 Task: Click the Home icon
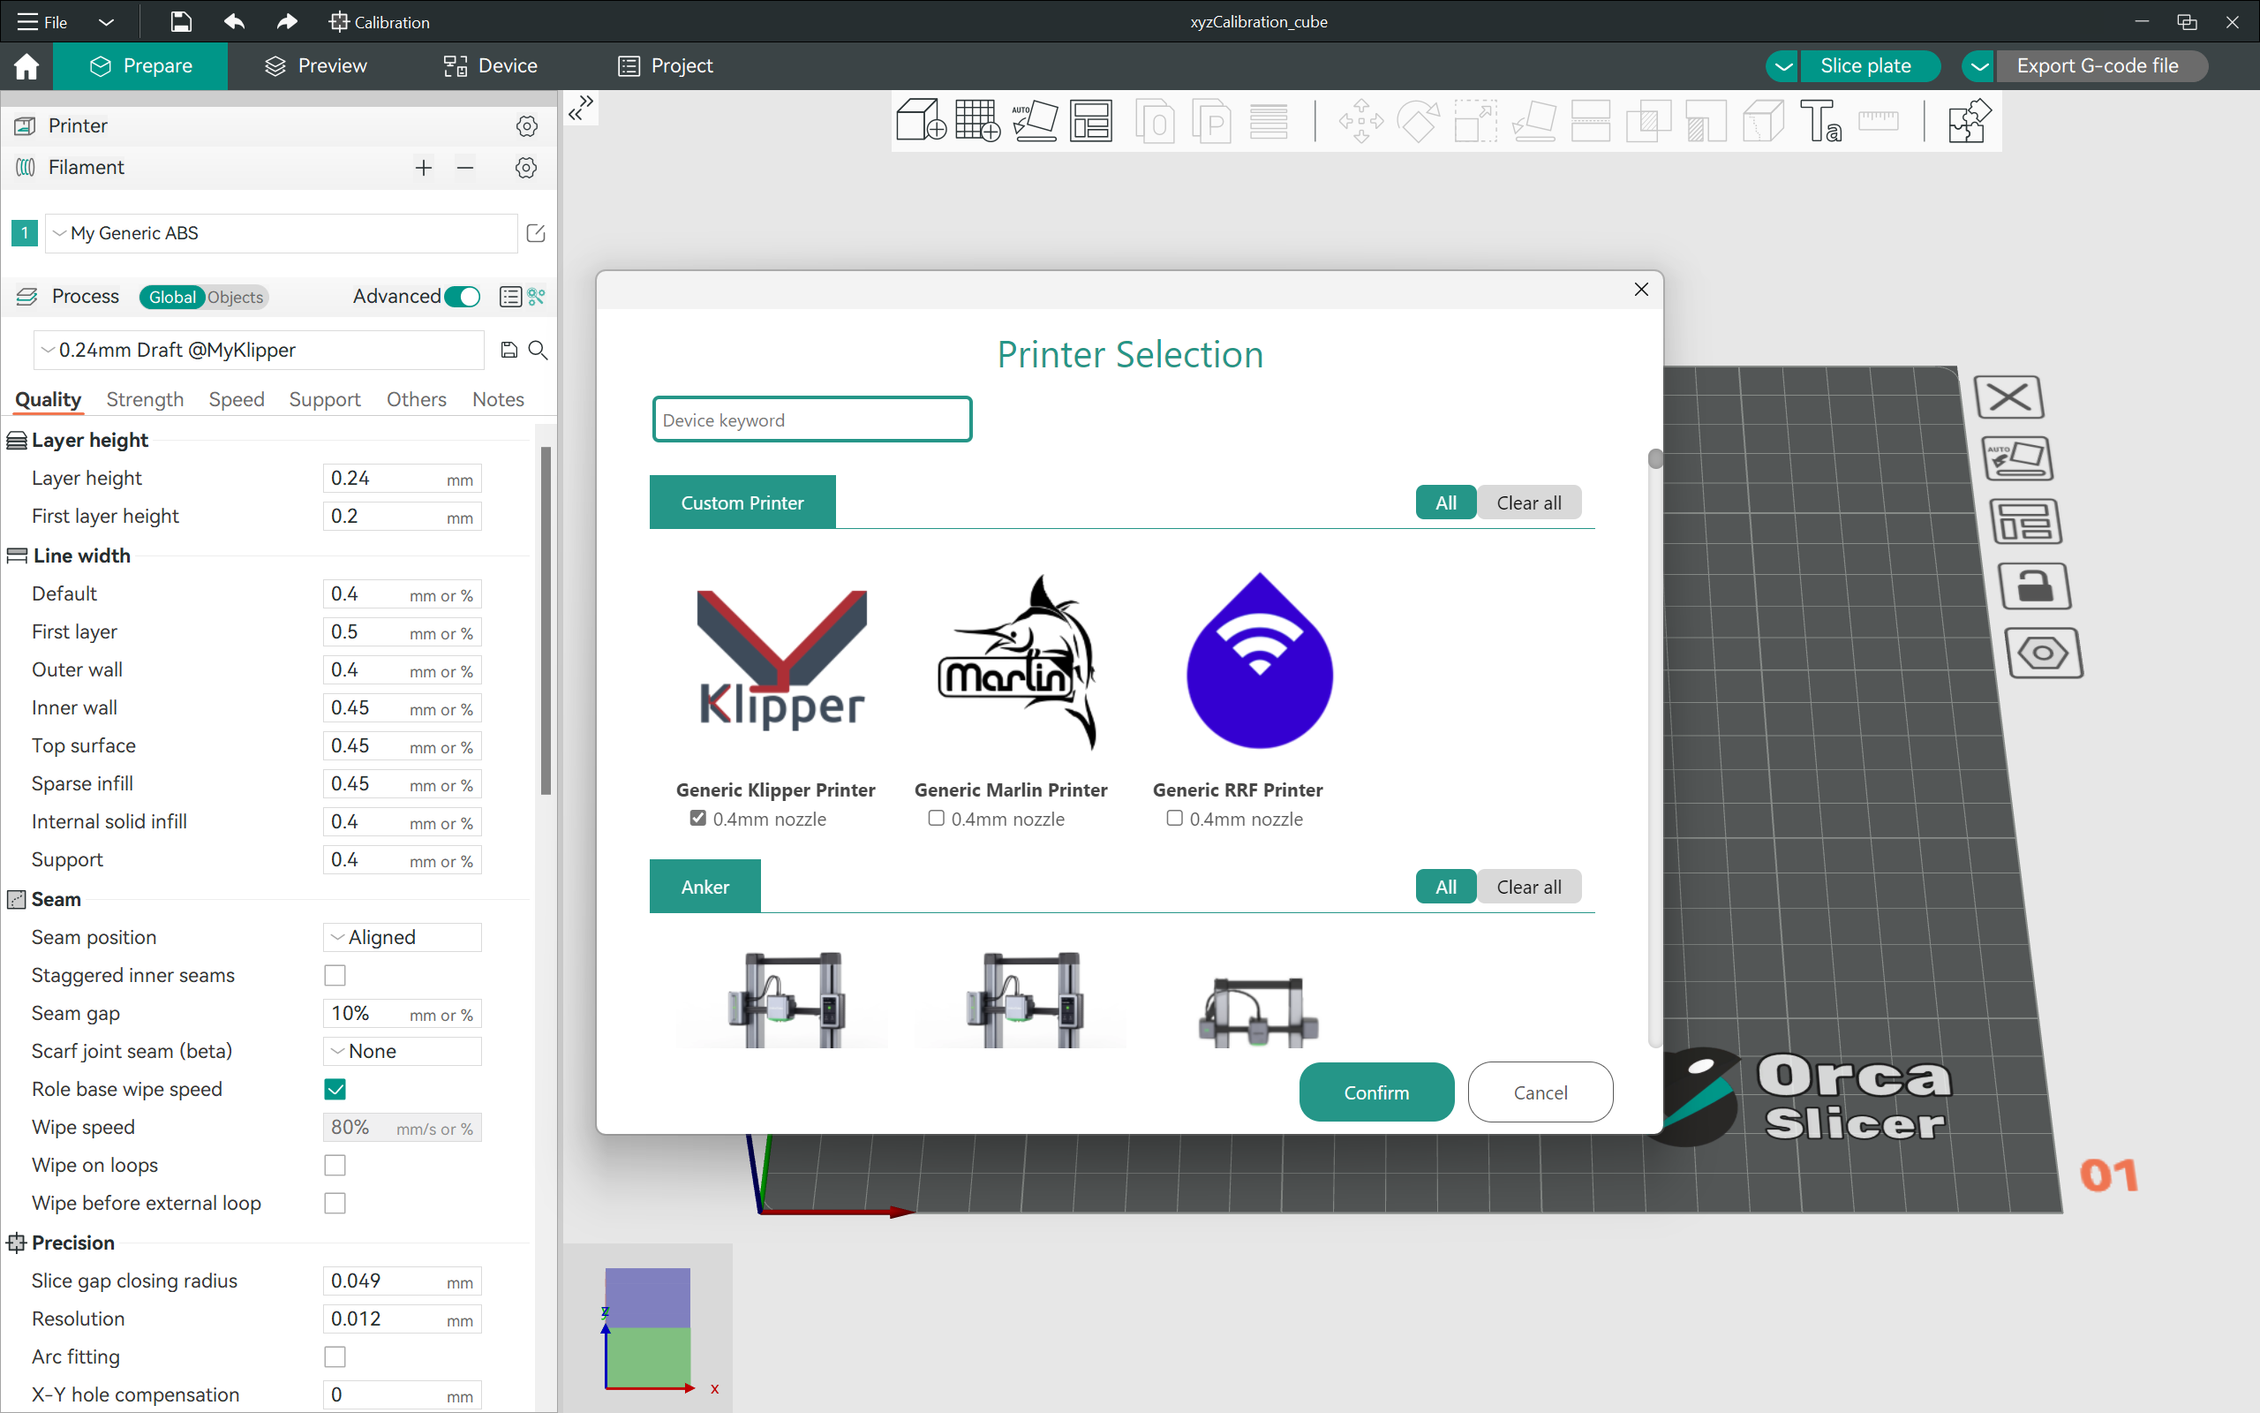[x=26, y=65]
